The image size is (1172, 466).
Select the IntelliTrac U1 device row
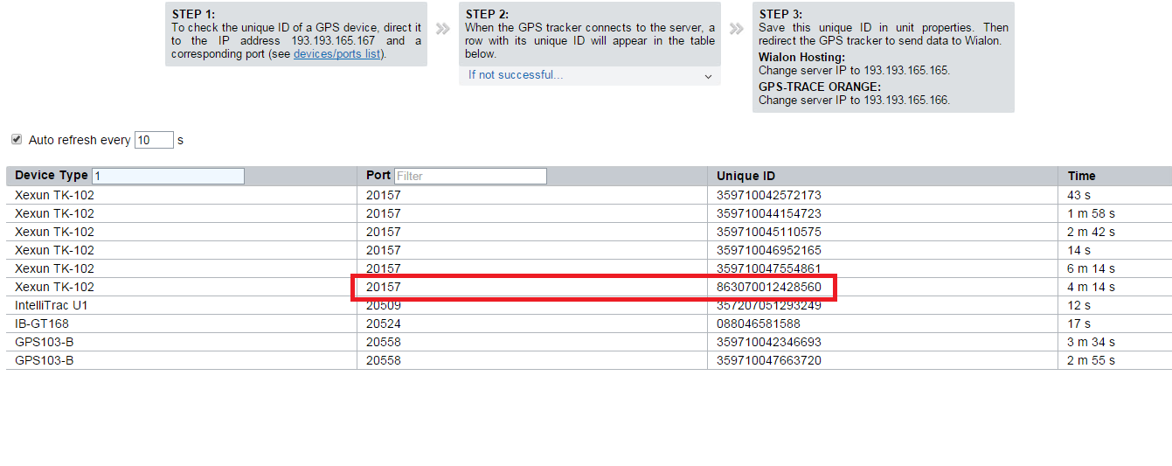click(x=52, y=305)
